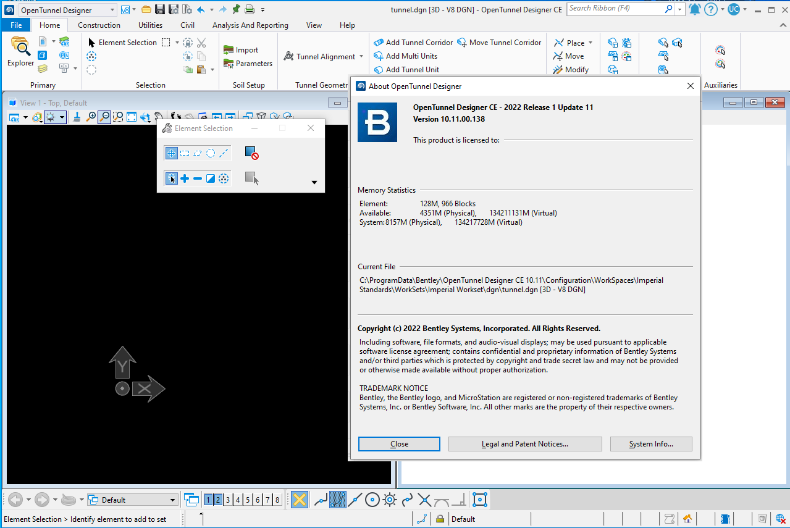Viewport: 790px width, 528px height.
Task: Select Individual selection method in Element Selection
Action: (x=172, y=153)
